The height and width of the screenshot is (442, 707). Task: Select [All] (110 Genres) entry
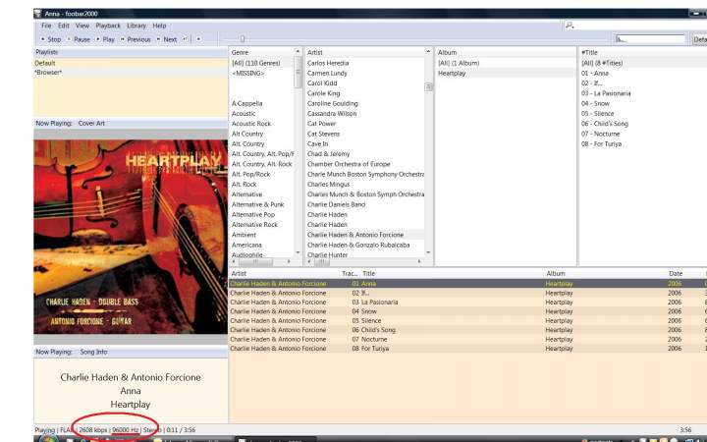(261, 63)
